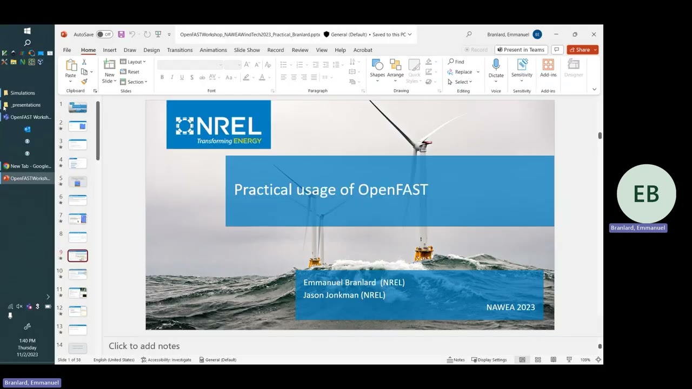Open the Shapes gallery

[x=377, y=65]
